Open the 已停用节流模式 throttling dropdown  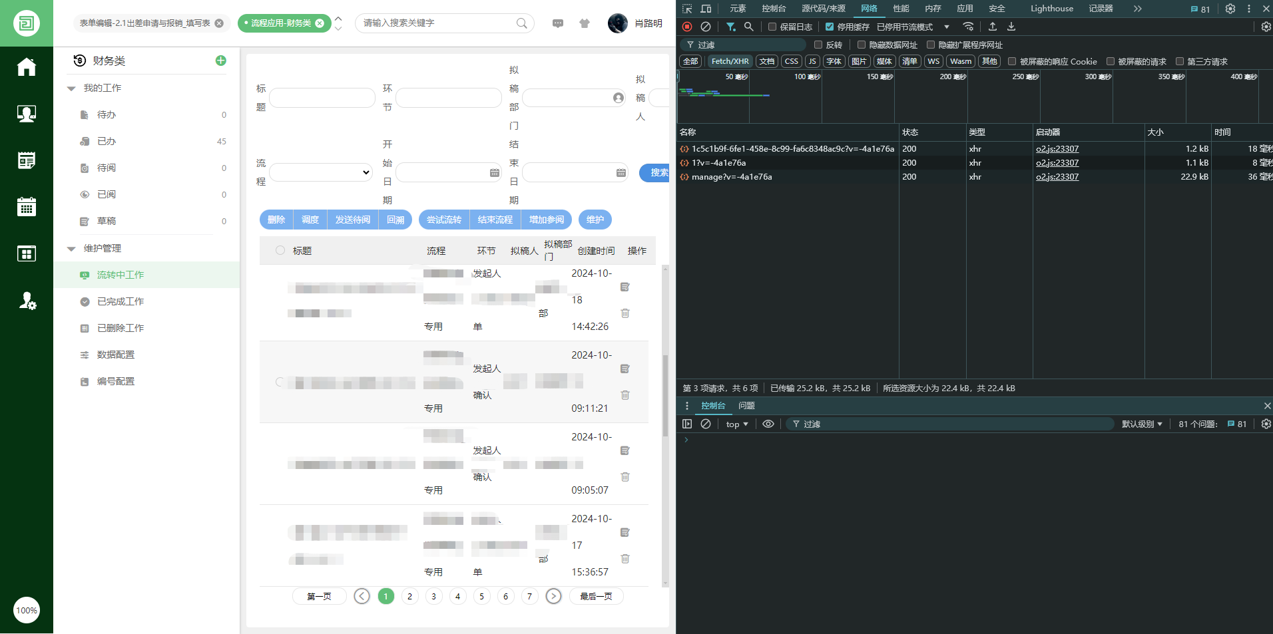pyautogui.click(x=913, y=27)
